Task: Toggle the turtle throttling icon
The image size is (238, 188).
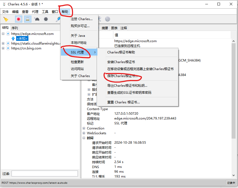Action: pyautogui.click(x=37, y=19)
